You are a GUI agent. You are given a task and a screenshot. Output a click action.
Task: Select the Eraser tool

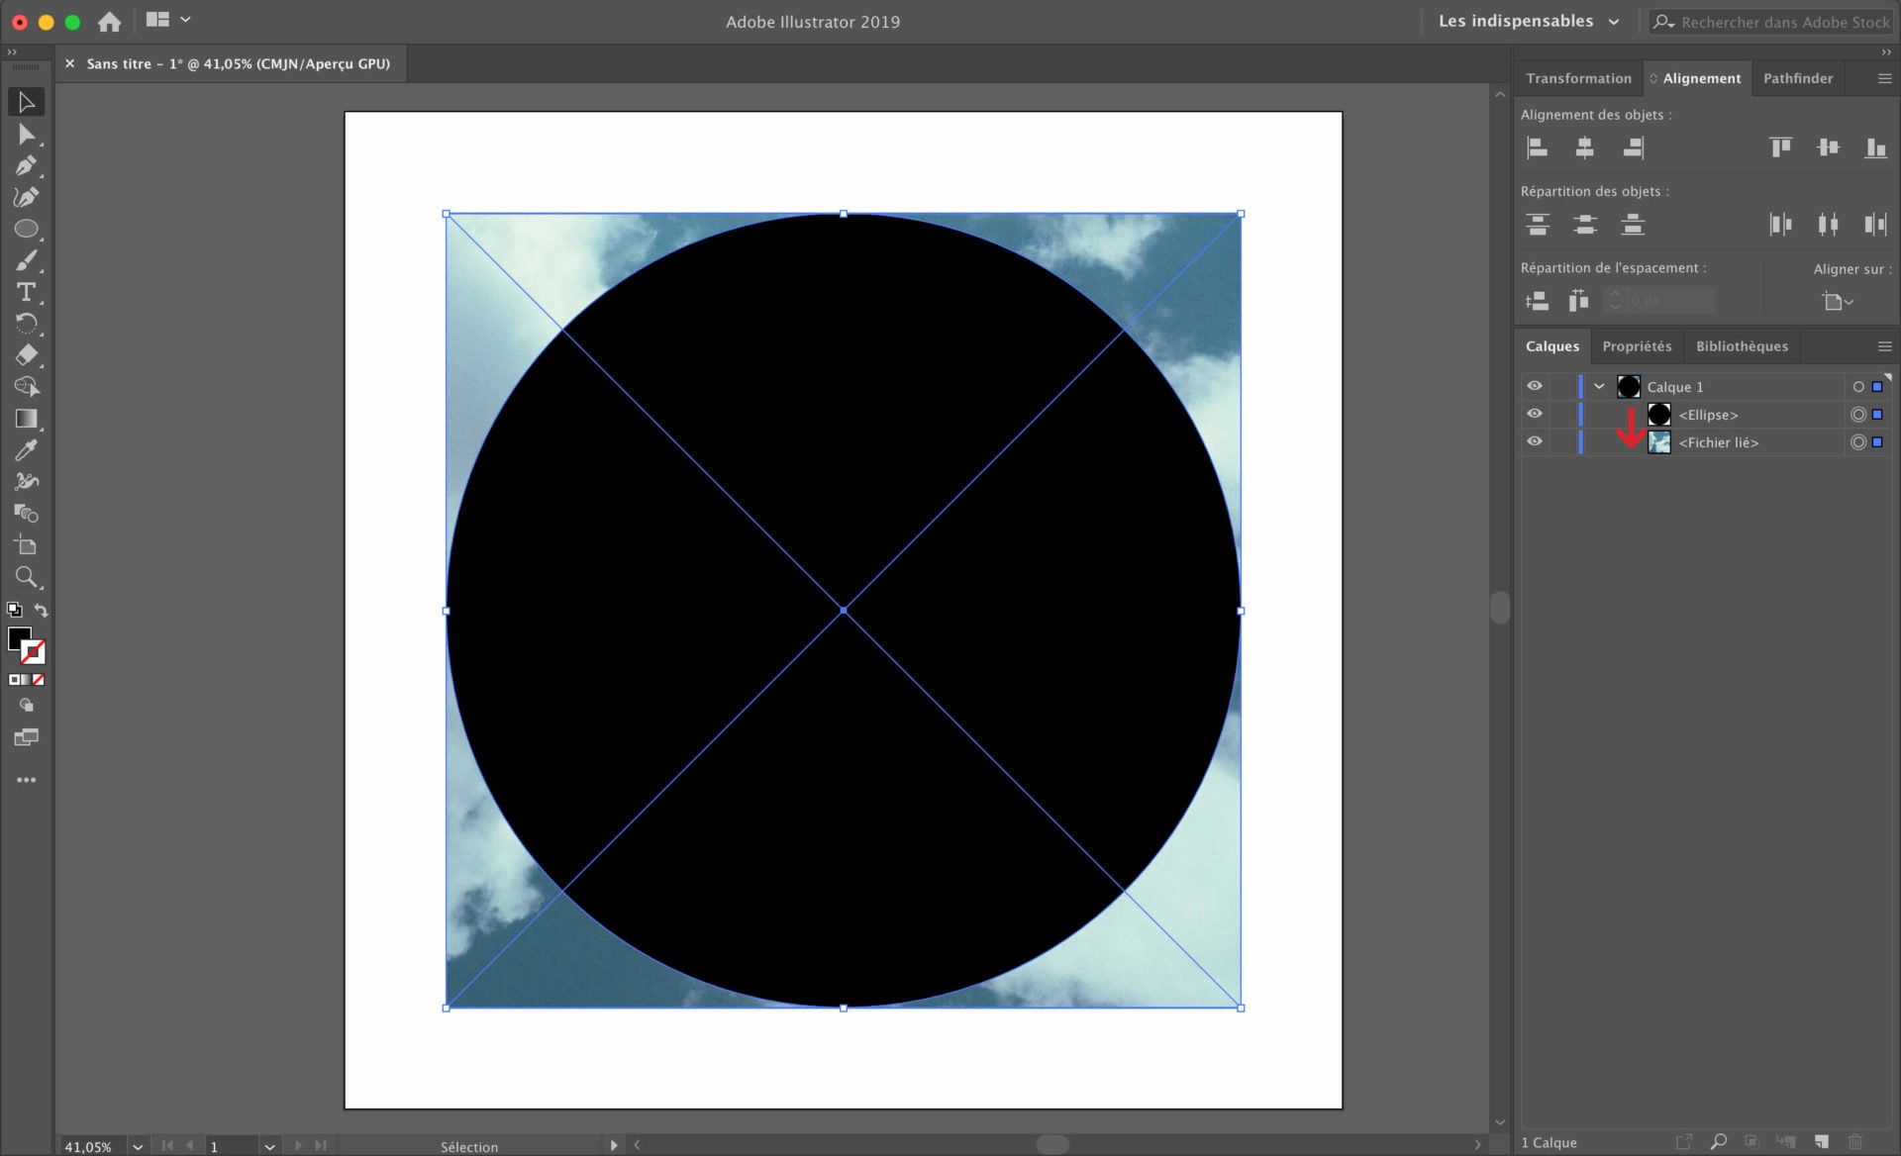pos(26,354)
